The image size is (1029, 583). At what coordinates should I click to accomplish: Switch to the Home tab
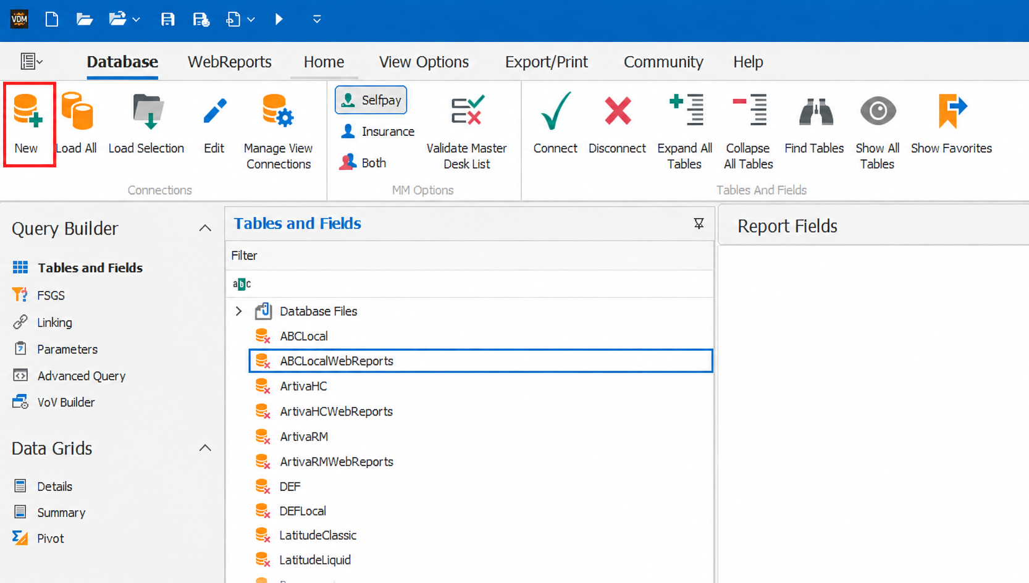click(x=324, y=62)
